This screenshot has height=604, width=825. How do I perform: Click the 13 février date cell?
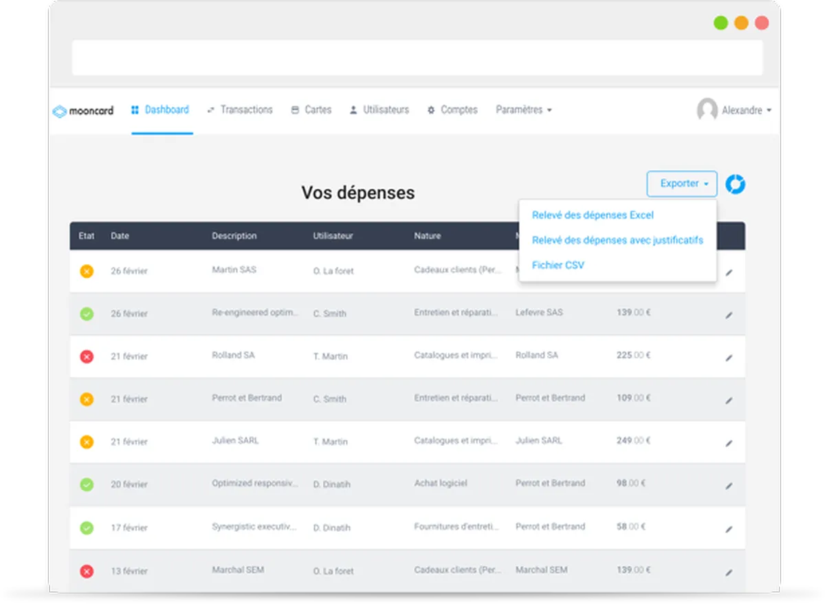(x=129, y=570)
